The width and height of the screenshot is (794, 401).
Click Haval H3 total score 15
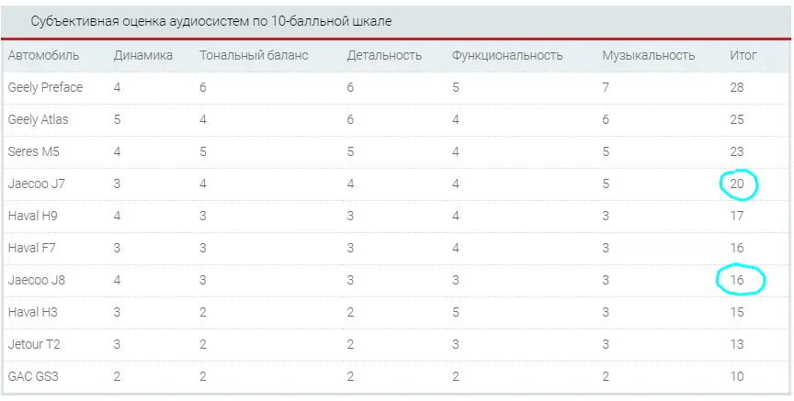coord(737,312)
